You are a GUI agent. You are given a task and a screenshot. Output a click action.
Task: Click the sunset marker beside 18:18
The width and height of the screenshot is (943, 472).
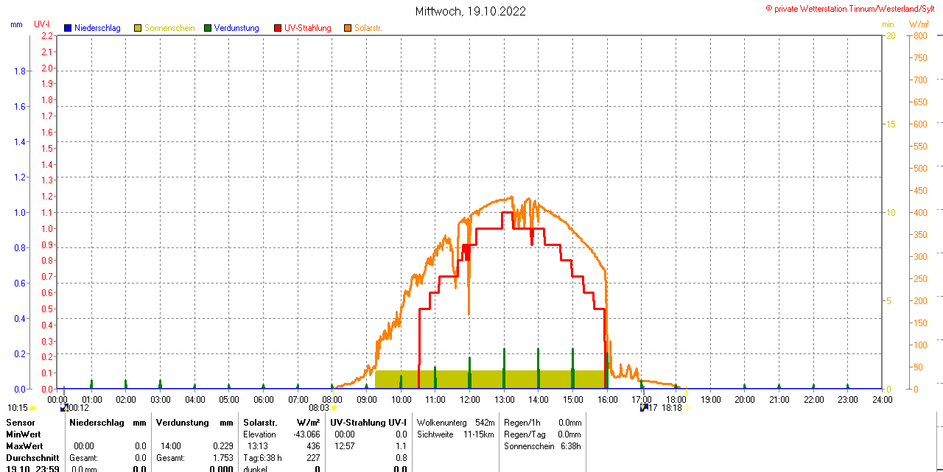687,407
